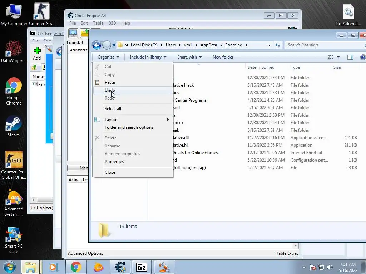Open Chrome from the taskbar
This screenshot has height=274, width=366.
[76, 267]
